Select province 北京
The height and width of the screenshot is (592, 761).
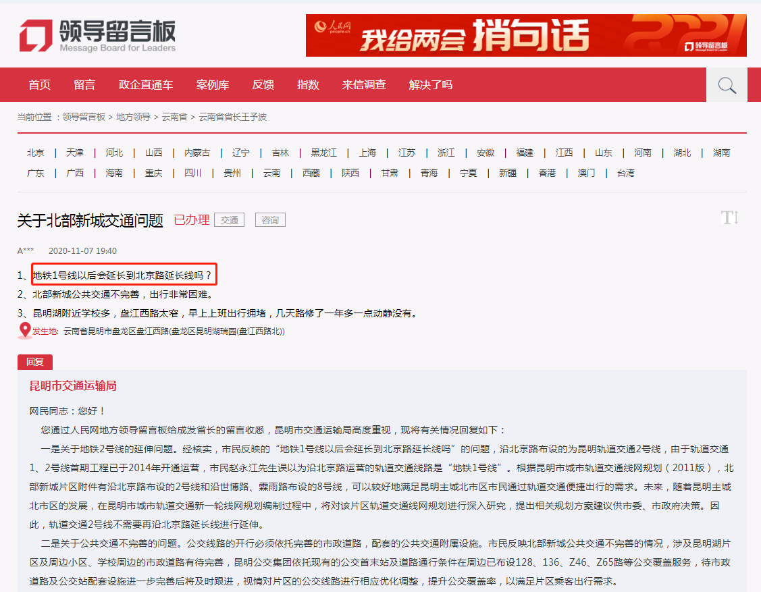(x=35, y=153)
